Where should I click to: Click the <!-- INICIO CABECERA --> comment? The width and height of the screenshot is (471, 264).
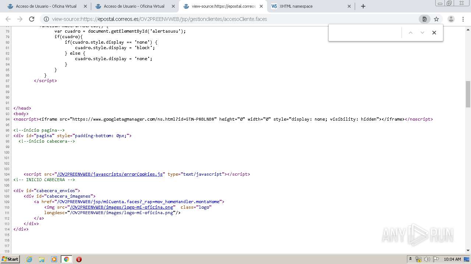44,180
